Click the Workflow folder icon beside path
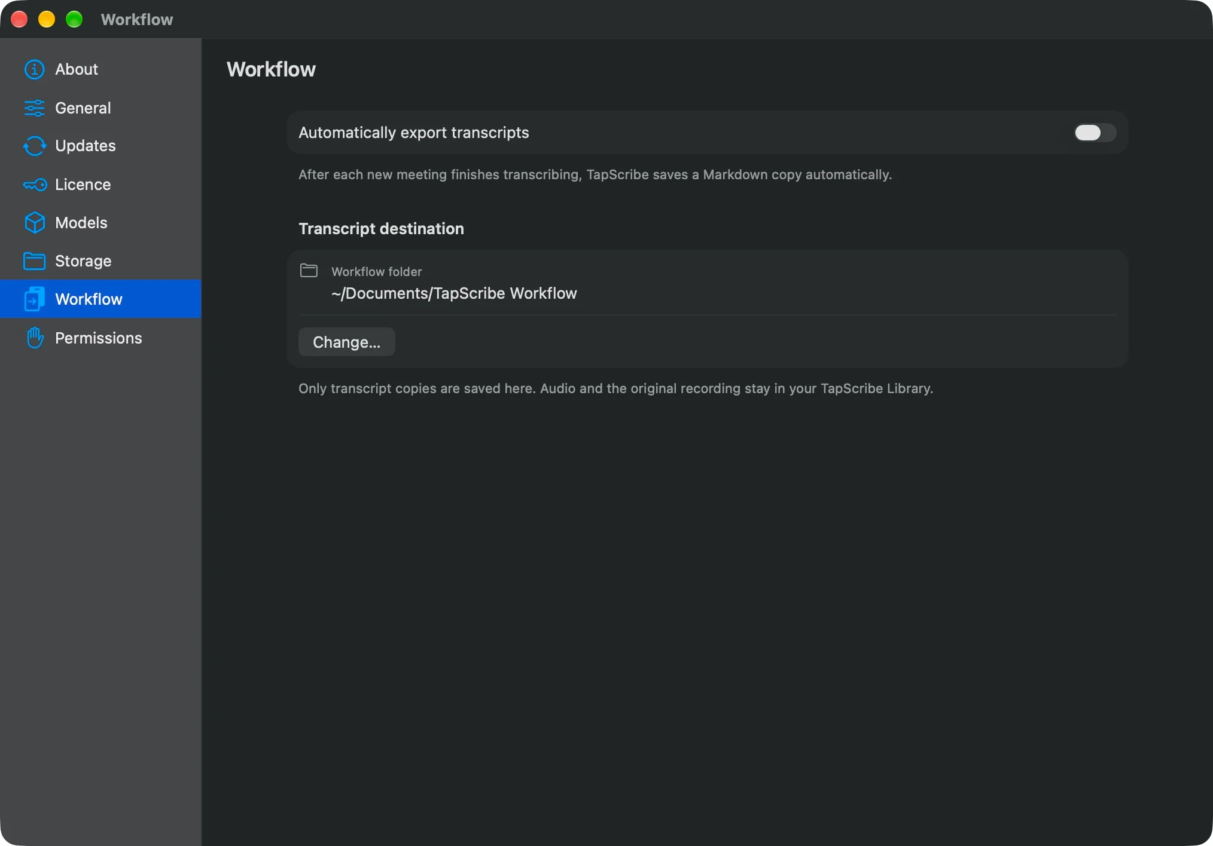 309,271
